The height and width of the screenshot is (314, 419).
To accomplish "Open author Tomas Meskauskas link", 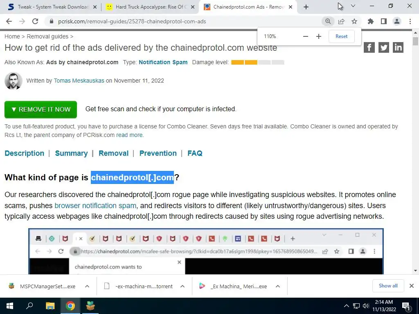I will click(x=79, y=81).
